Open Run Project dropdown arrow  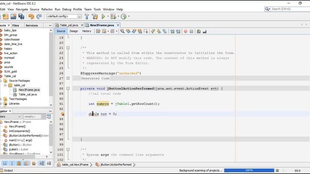[108, 16]
